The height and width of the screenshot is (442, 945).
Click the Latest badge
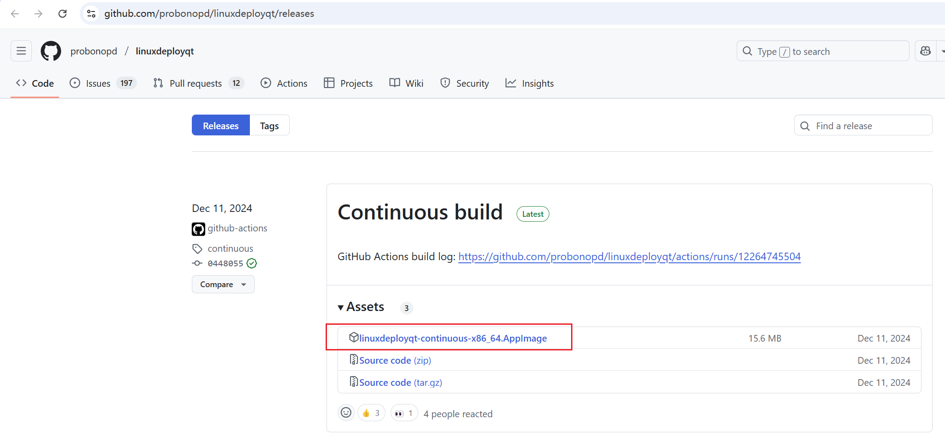coord(533,214)
